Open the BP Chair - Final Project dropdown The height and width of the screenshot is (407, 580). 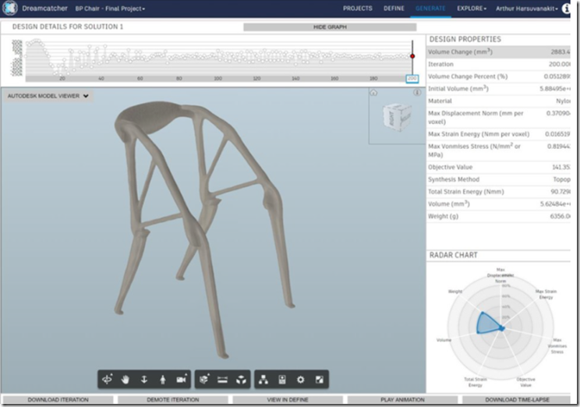tap(110, 9)
